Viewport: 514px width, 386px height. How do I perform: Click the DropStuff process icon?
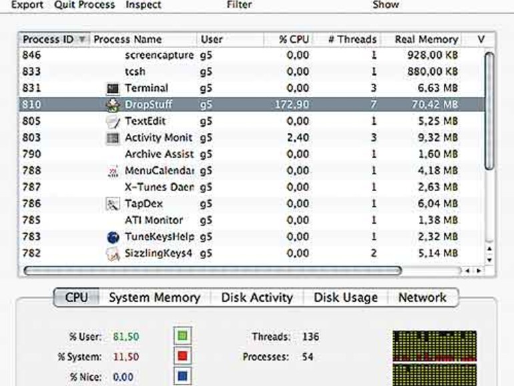[x=113, y=105]
